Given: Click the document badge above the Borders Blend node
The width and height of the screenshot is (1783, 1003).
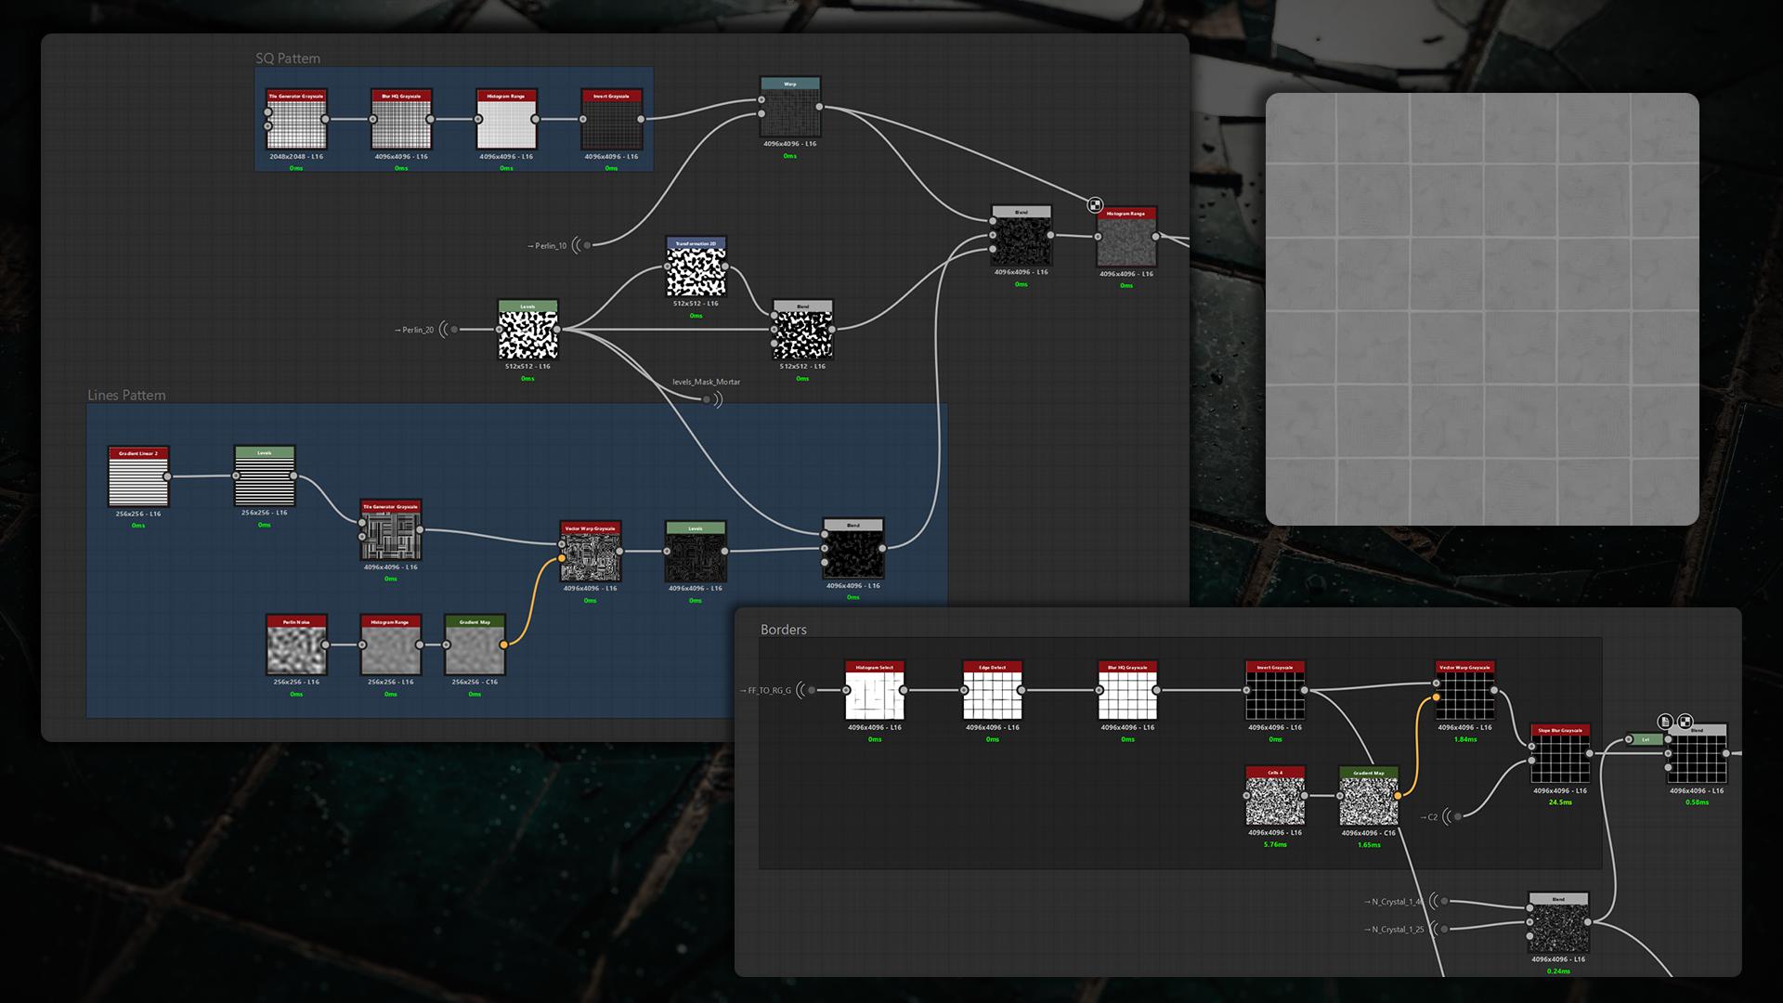Looking at the screenshot, I should tap(1665, 721).
